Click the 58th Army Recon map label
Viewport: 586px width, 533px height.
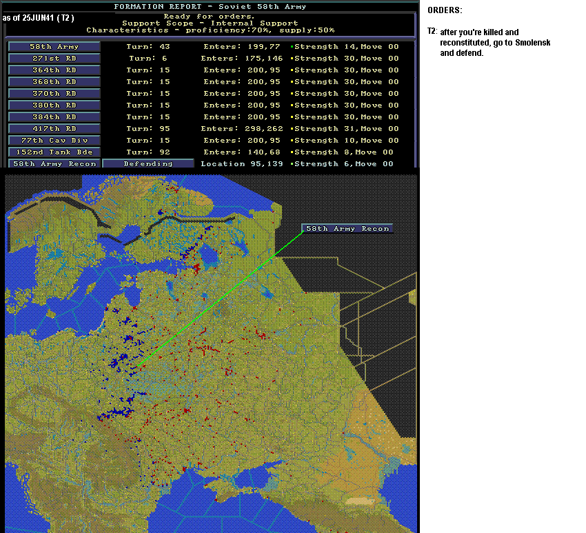[347, 228]
